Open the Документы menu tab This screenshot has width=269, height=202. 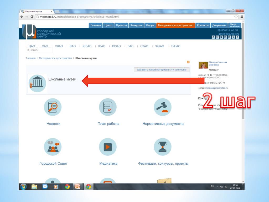[x=219, y=25]
